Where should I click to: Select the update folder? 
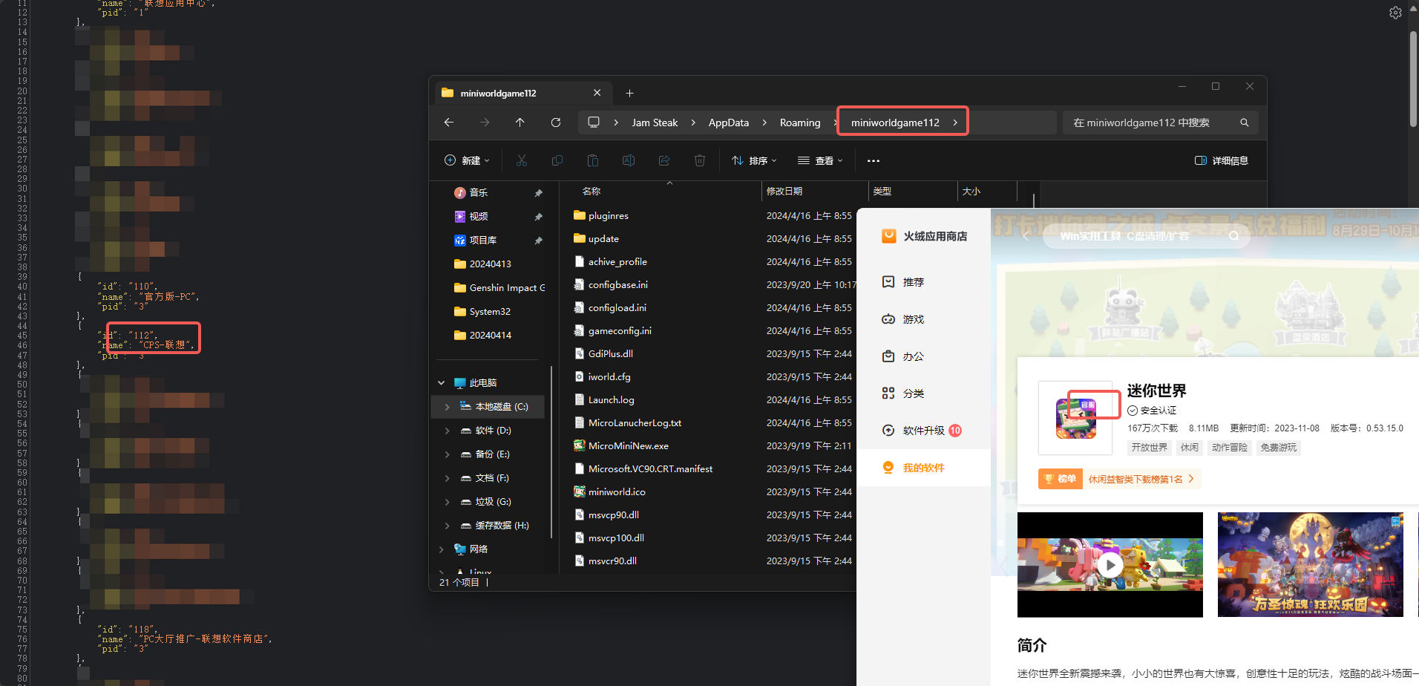coord(596,238)
